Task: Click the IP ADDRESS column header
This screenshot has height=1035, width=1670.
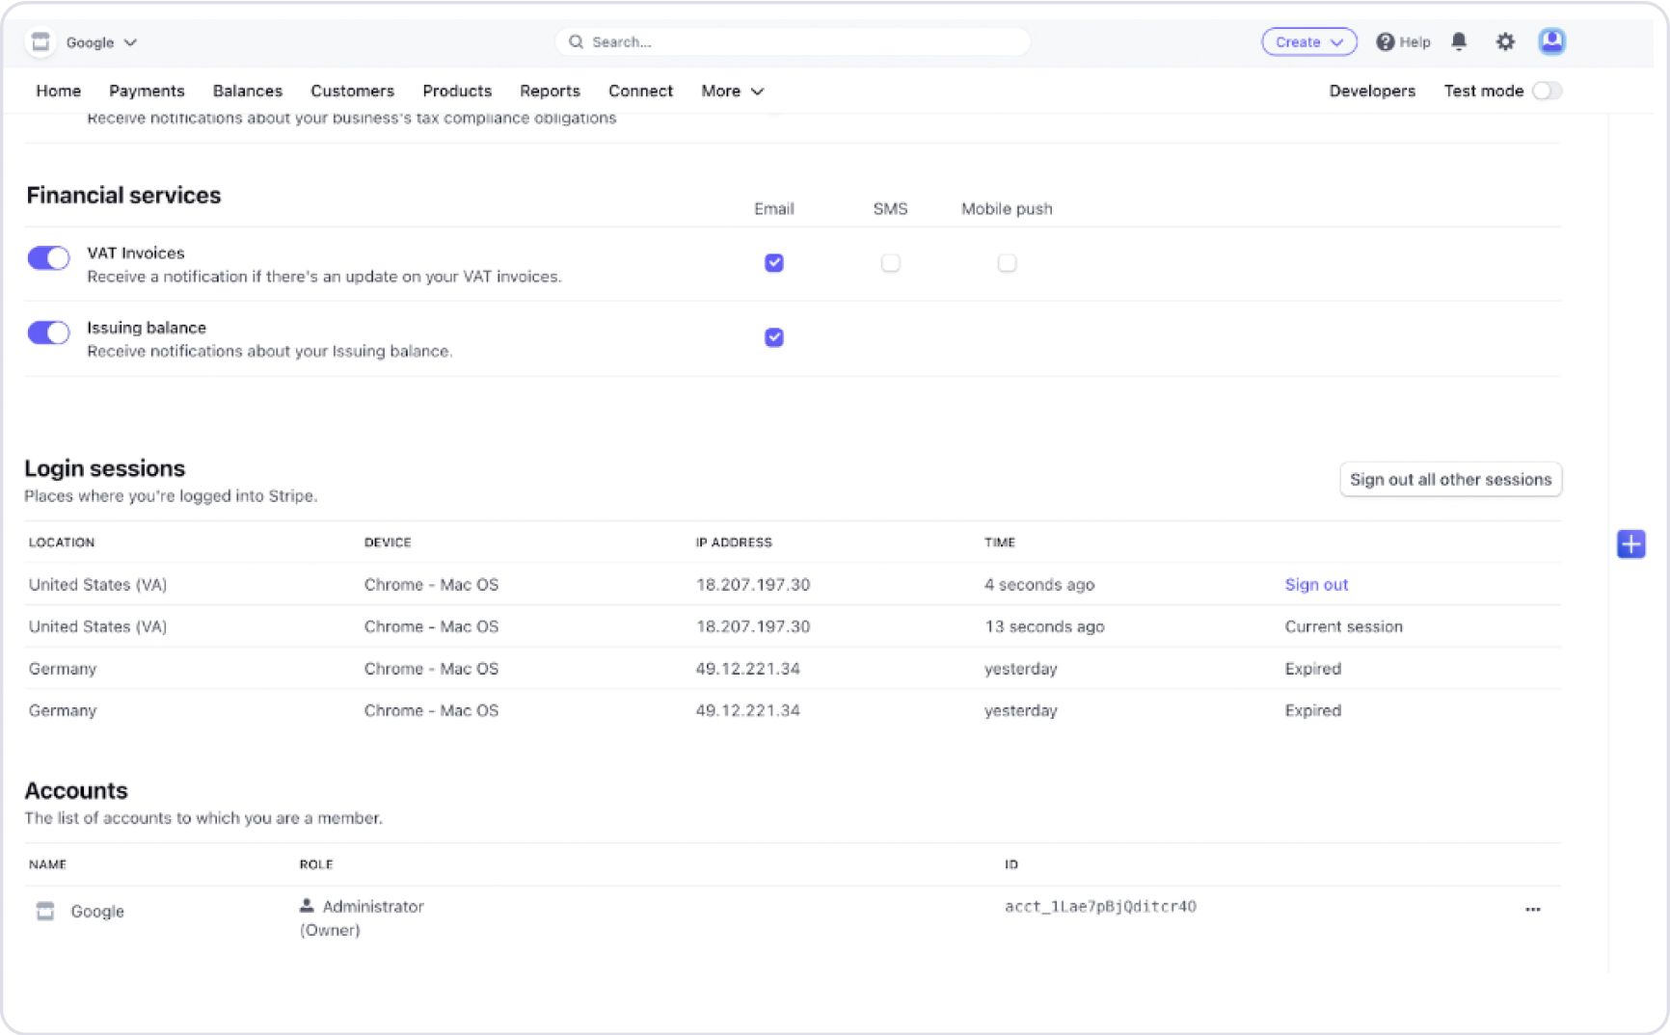Action: 734,543
